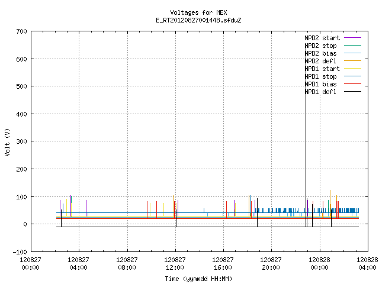Click the purple legend line for NPD2 start
The height and width of the screenshot is (284, 379).
[352, 38]
